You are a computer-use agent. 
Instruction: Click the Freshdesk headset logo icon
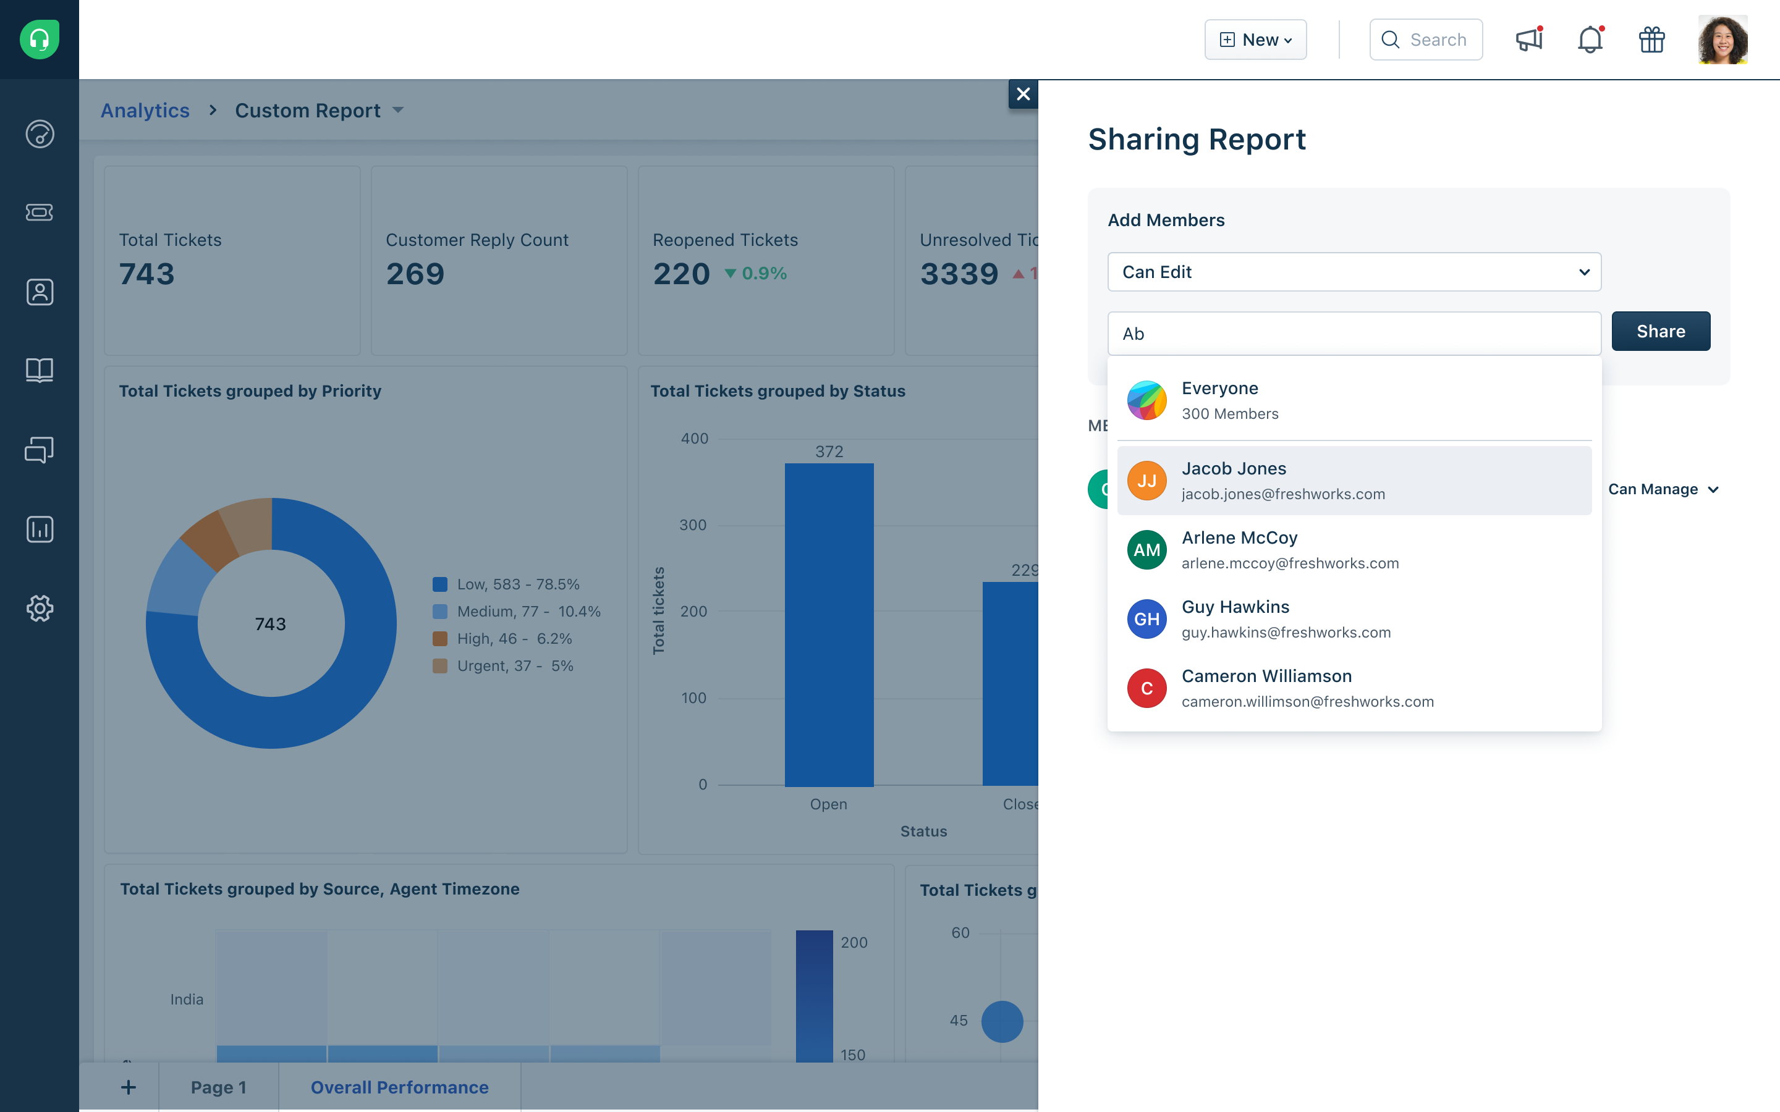pyautogui.click(x=39, y=39)
